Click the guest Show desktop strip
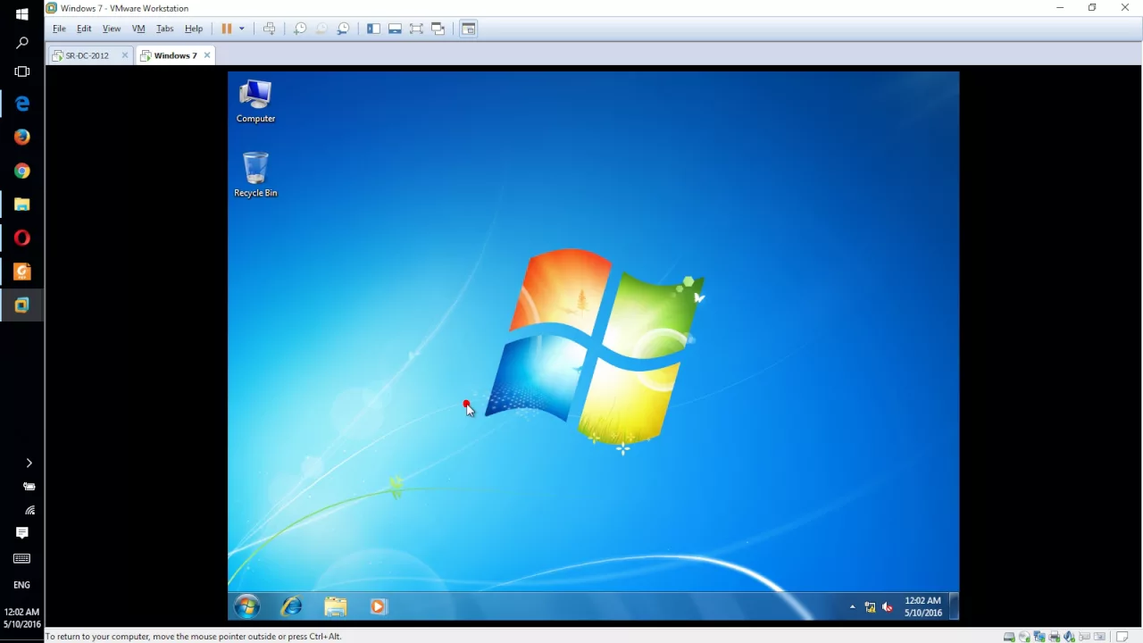The image size is (1143, 643). (x=955, y=606)
